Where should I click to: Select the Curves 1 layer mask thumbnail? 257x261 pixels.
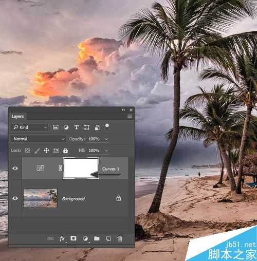(x=81, y=168)
